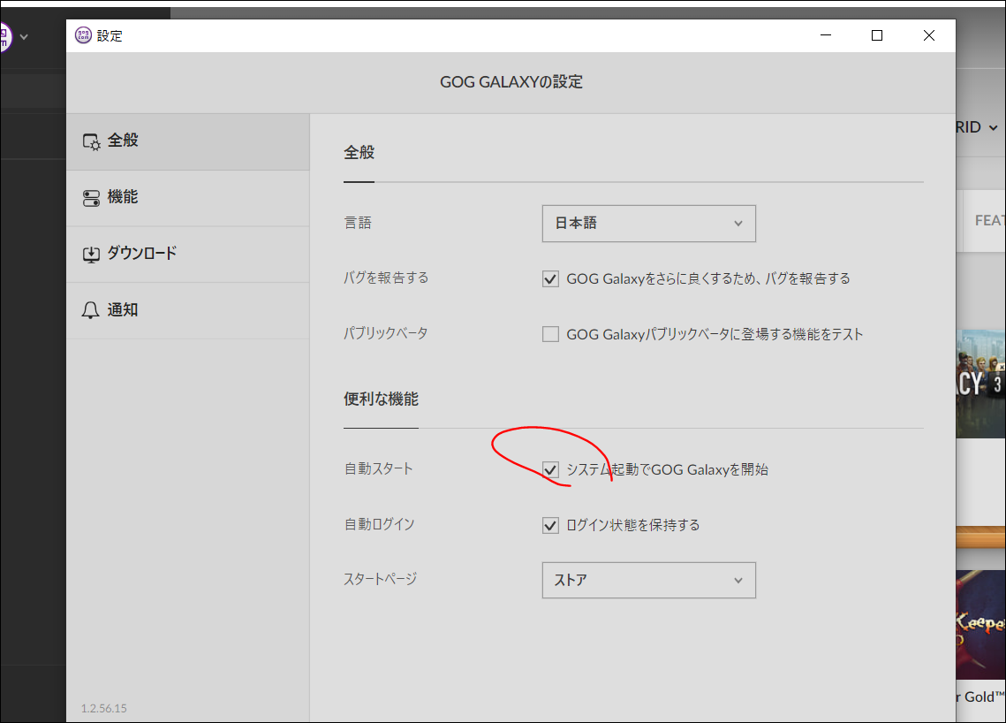Open the 通知 (Notifications) settings tab

pyautogui.click(x=188, y=311)
